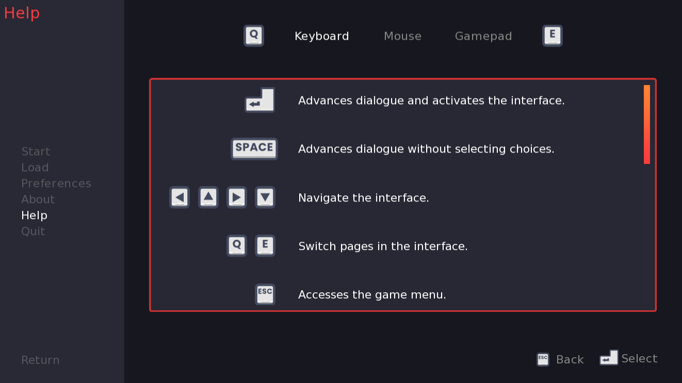Select the Q icon next to Switch pages
Screen dimensions: 682x383
coord(236,245)
